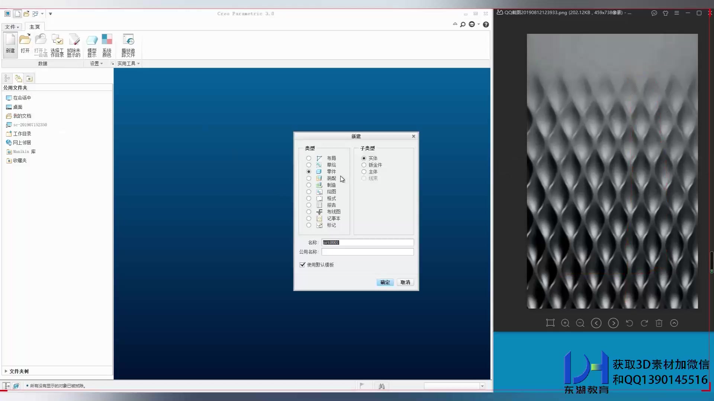Expand the 实用工具 dropdown
The image size is (714, 401).
click(x=129, y=63)
